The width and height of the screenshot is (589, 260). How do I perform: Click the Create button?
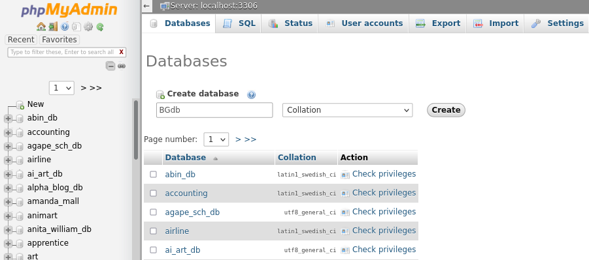pyautogui.click(x=446, y=110)
